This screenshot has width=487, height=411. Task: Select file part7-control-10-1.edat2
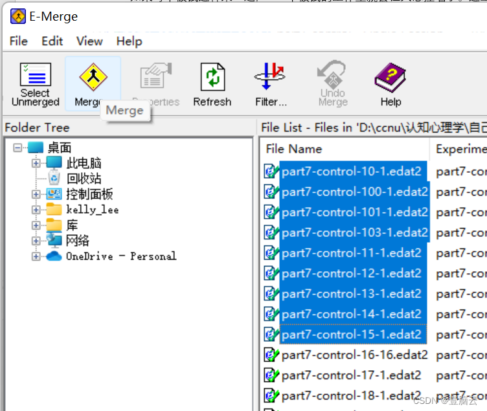point(353,171)
